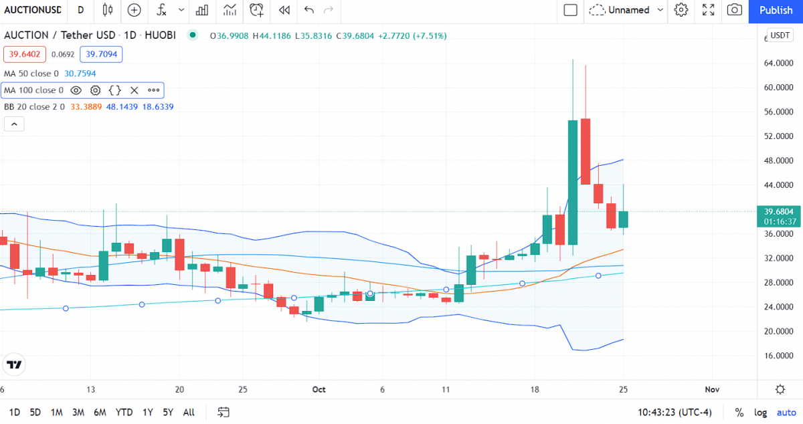Create an alert with the alarm clock icon
803x424 pixels.
click(256, 10)
